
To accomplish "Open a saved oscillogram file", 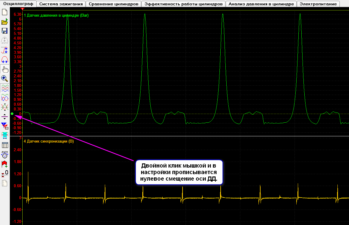I will point(5,22).
